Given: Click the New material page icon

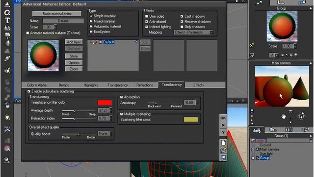Looking at the screenshot, I should (223, 143).
